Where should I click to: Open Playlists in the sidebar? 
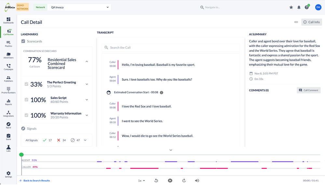[8, 44]
